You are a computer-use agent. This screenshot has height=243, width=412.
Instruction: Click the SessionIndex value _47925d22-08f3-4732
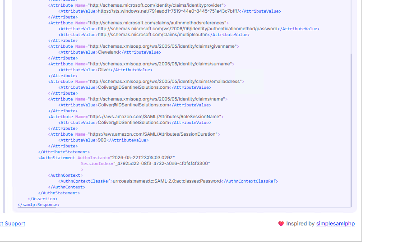pos(162,164)
